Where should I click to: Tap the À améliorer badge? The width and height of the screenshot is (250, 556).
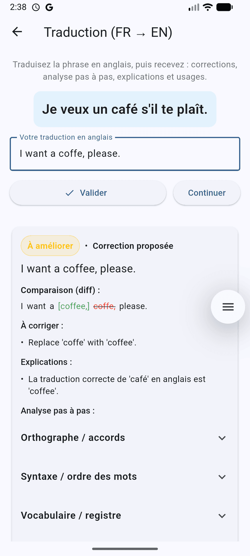pos(50,246)
